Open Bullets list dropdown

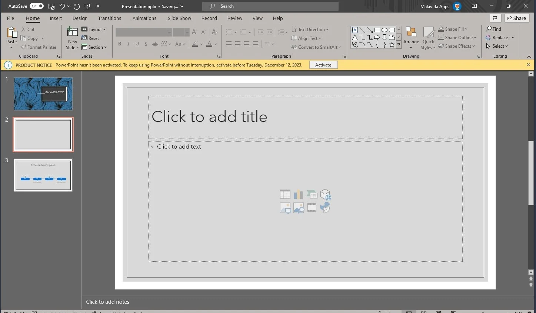[x=235, y=32]
